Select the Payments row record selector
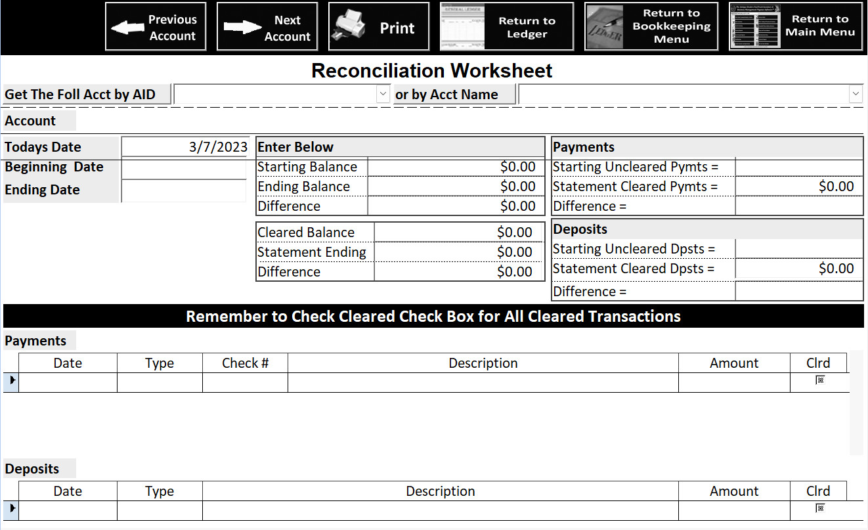Image resolution: width=868 pixels, height=530 pixels. [x=11, y=382]
